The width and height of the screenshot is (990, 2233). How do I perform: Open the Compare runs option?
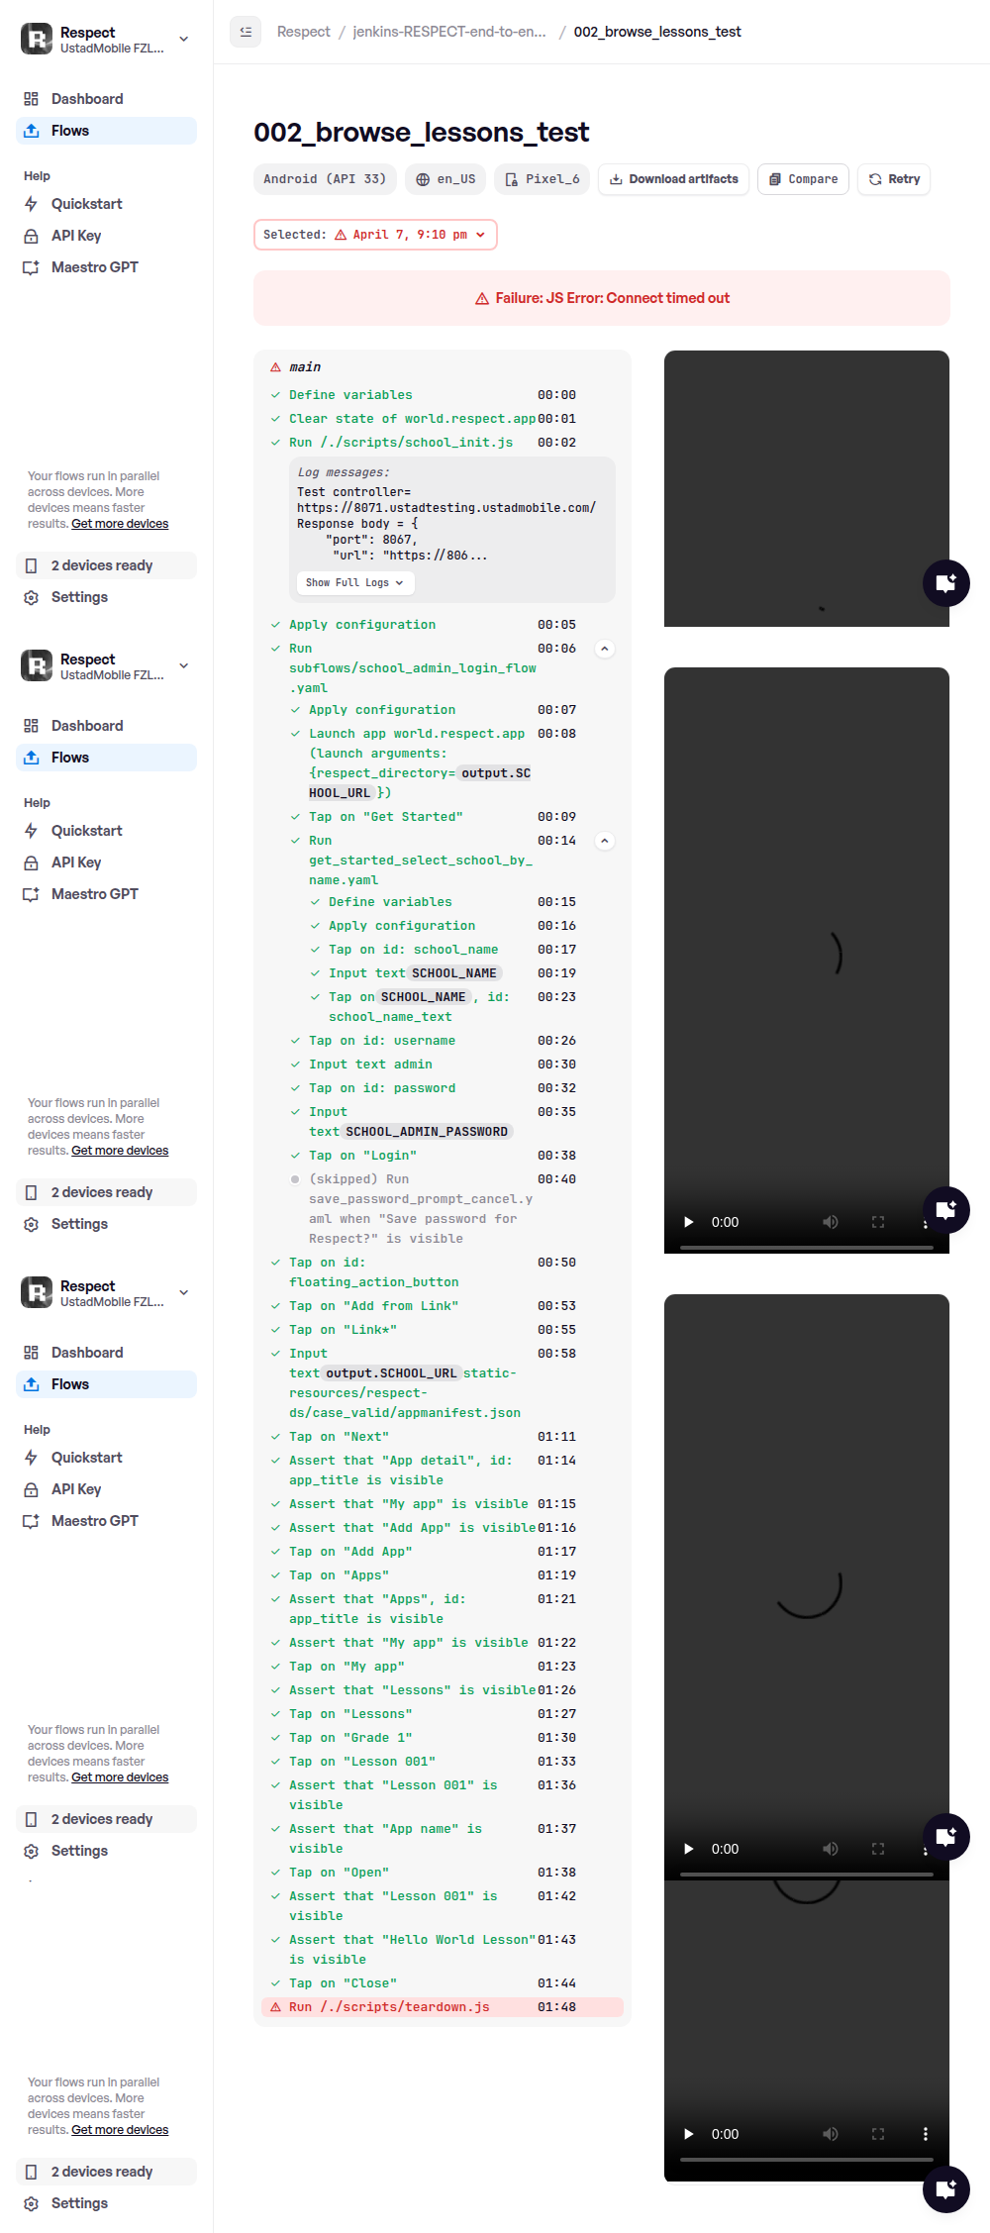(x=803, y=179)
